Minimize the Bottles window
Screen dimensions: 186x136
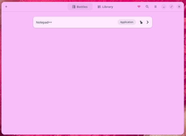point(164,7)
